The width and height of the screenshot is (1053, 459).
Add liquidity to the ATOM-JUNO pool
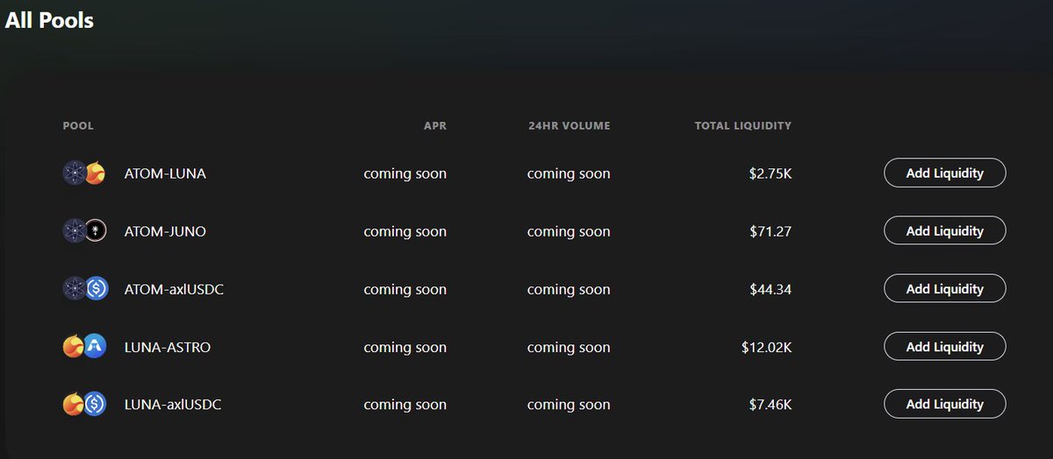pyautogui.click(x=944, y=230)
